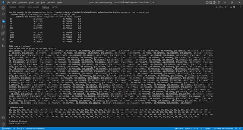
Task: Open the Source Control view
Action: click(x=3, y=20)
